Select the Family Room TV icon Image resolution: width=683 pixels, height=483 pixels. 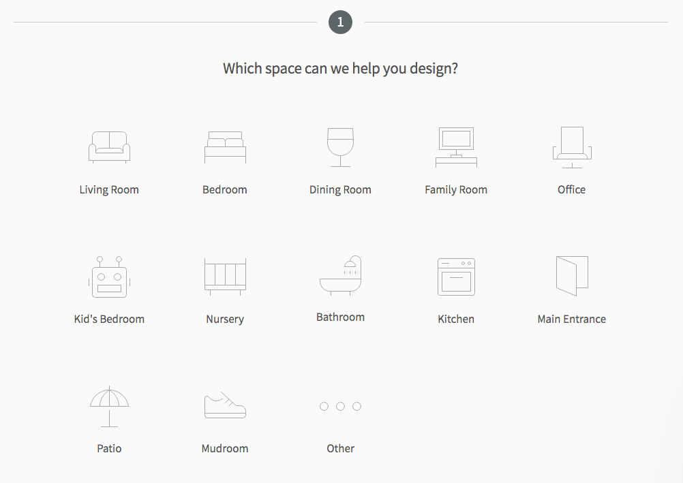(x=456, y=147)
